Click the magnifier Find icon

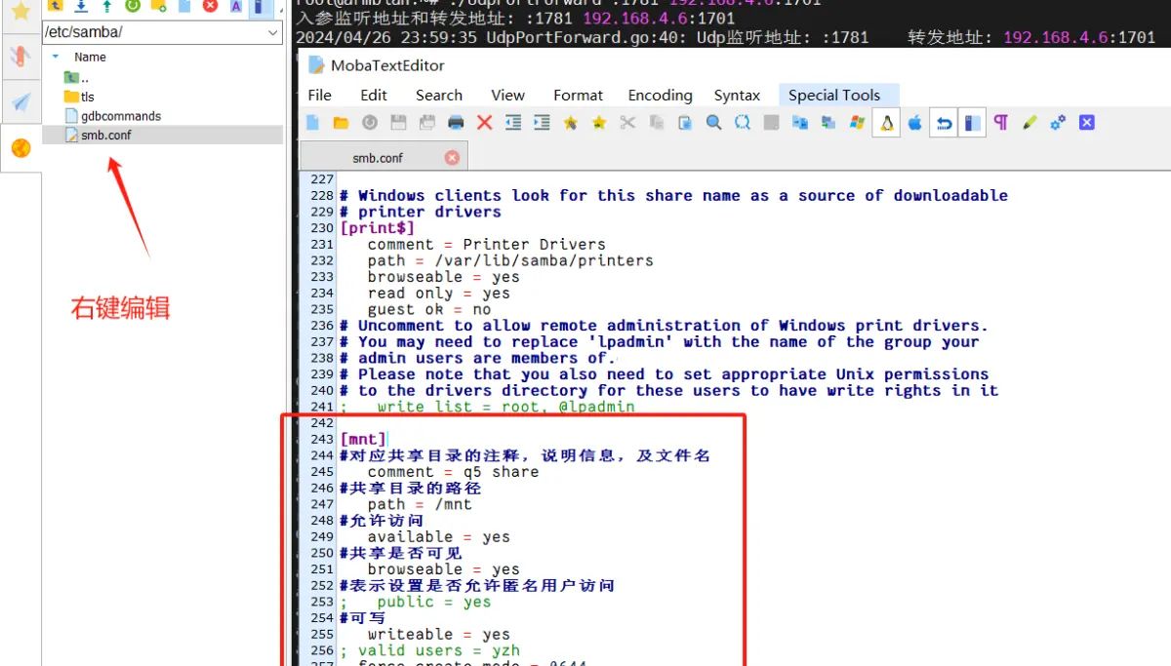714,123
